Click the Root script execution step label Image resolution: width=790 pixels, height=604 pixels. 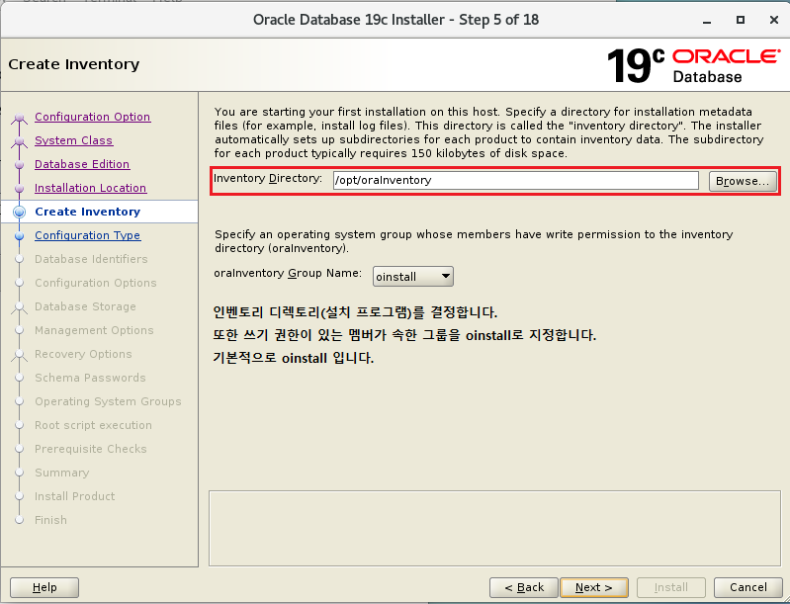tap(93, 425)
